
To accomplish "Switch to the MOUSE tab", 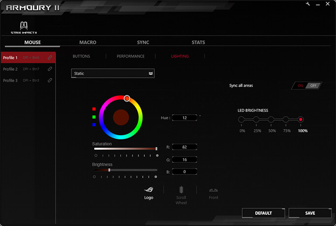I will (33, 42).
